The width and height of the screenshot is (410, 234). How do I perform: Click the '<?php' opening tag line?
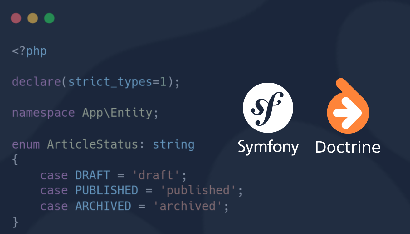coord(29,51)
